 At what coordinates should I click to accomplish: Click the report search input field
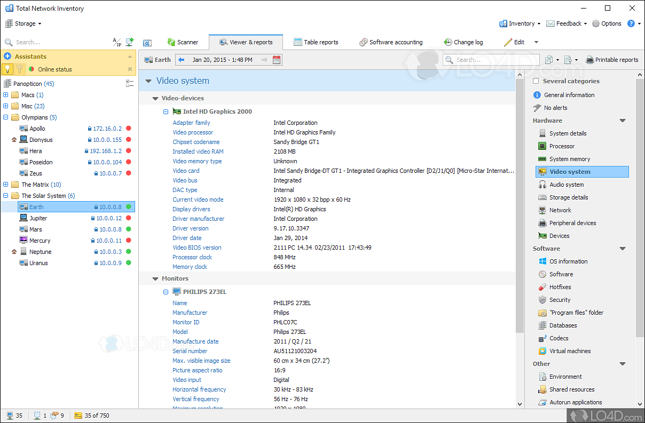[491, 60]
